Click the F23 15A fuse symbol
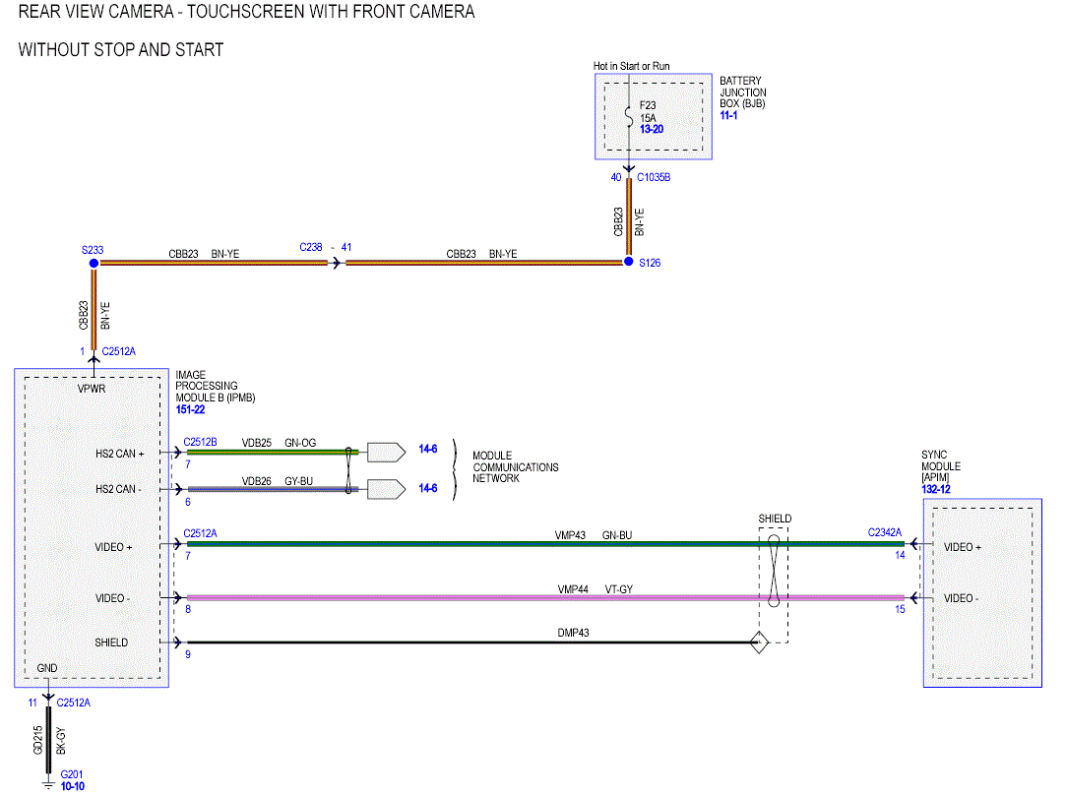 [629, 117]
